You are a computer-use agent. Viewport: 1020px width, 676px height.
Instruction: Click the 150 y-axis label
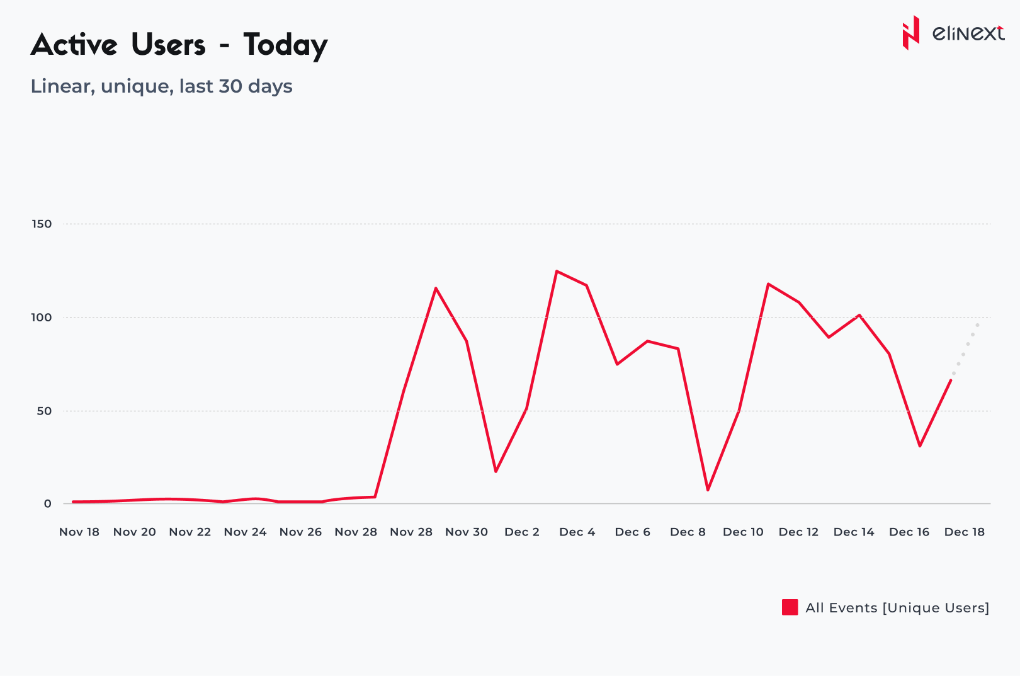pos(42,224)
